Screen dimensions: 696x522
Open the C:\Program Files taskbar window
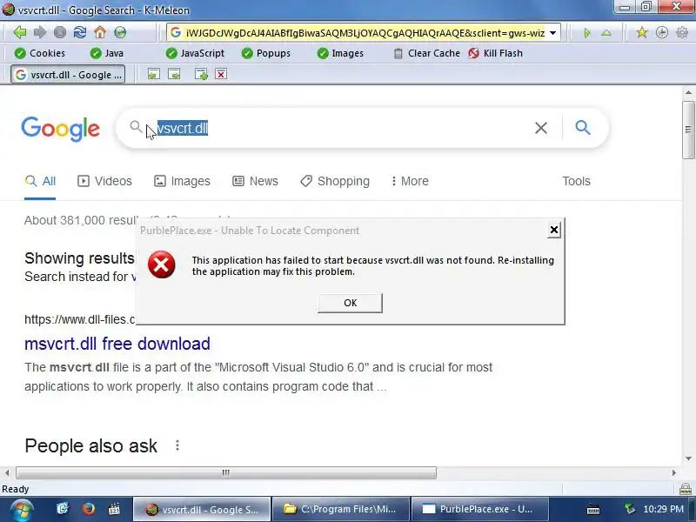pyautogui.click(x=340, y=509)
